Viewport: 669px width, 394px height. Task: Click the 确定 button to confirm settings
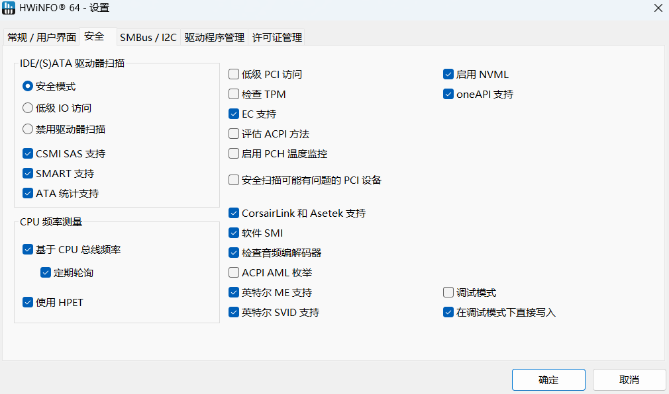[548, 379]
